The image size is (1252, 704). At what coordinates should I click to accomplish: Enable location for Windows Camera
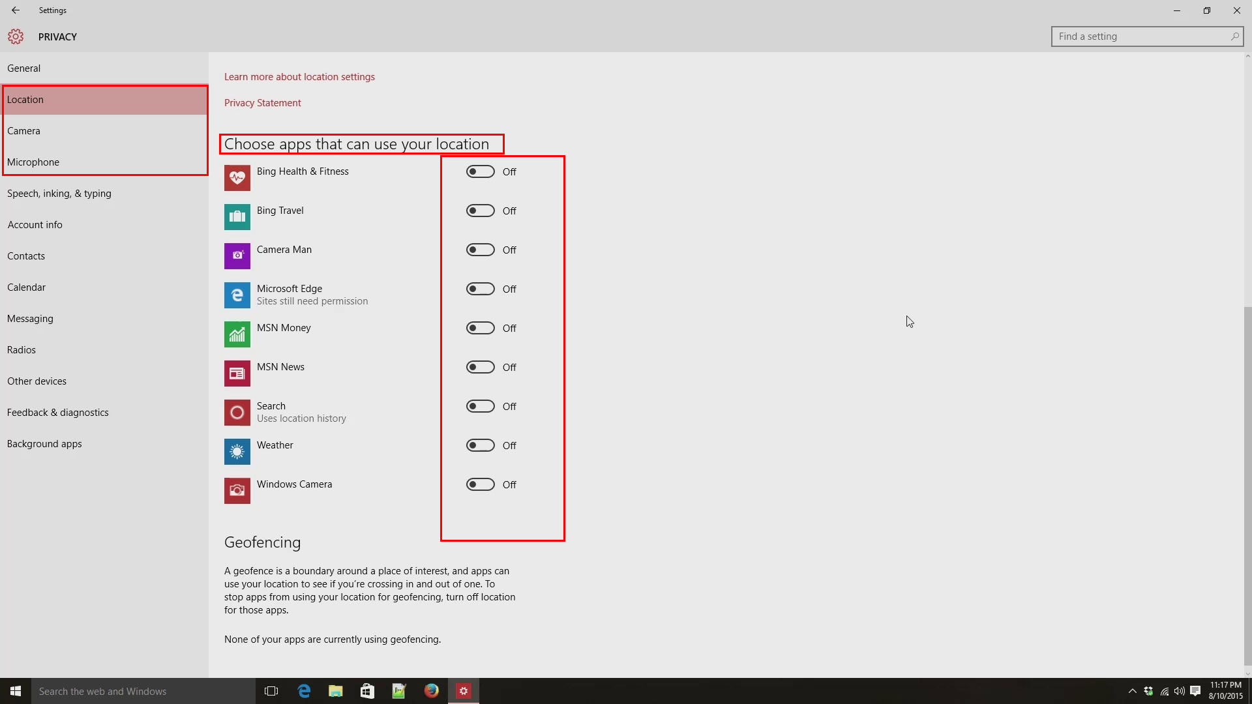pyautogui.click(x=481, y=484)
